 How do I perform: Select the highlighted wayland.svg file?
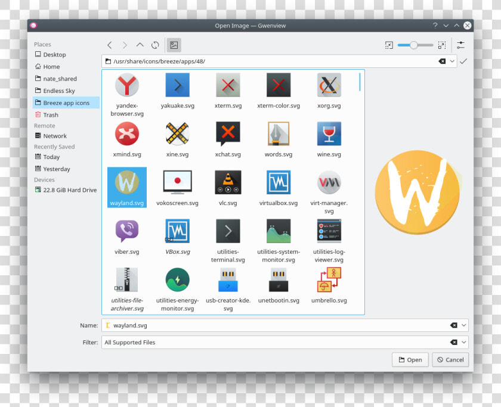pos(127,187)
